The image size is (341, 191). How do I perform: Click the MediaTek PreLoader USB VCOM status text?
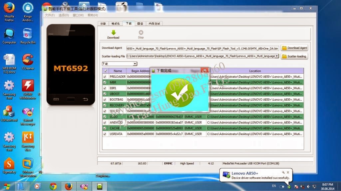(251, 163)
